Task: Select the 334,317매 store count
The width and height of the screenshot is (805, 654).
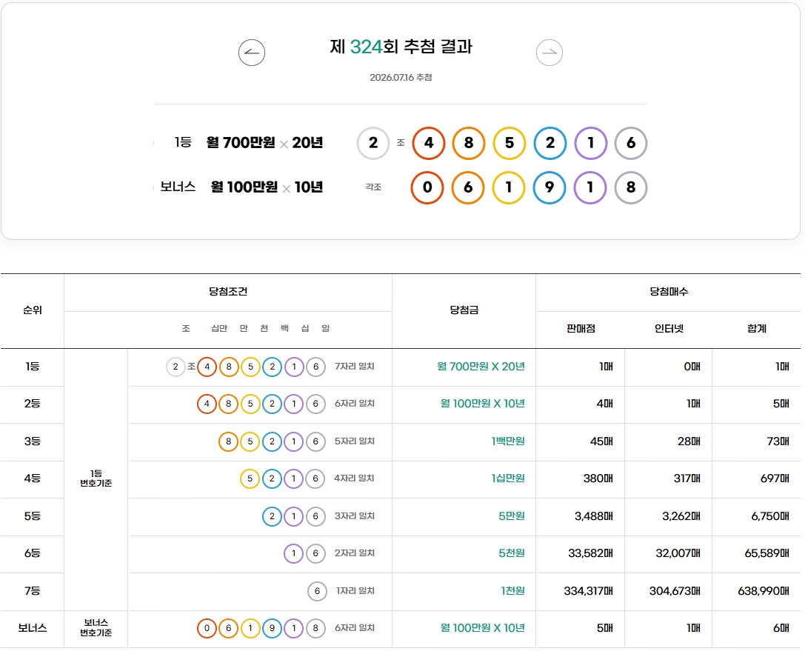Action: pyautogui.click(x=588, y=591)
